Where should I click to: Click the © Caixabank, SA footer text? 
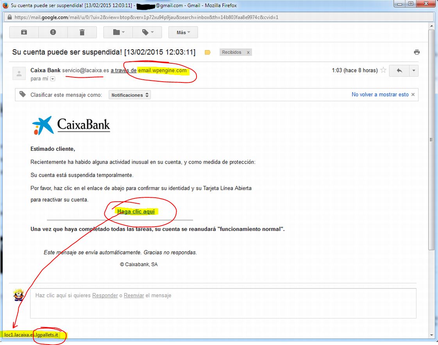tap(139, 264)
